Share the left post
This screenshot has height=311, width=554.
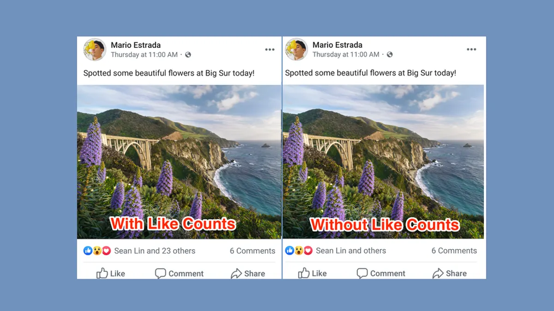click(x=248, y=273)
